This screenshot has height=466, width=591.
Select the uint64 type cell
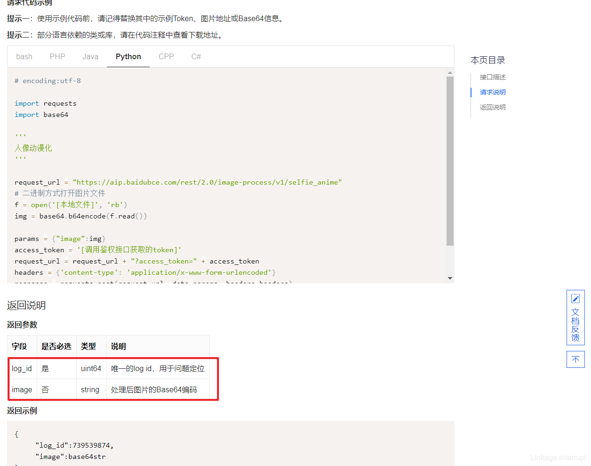point(91,369)
